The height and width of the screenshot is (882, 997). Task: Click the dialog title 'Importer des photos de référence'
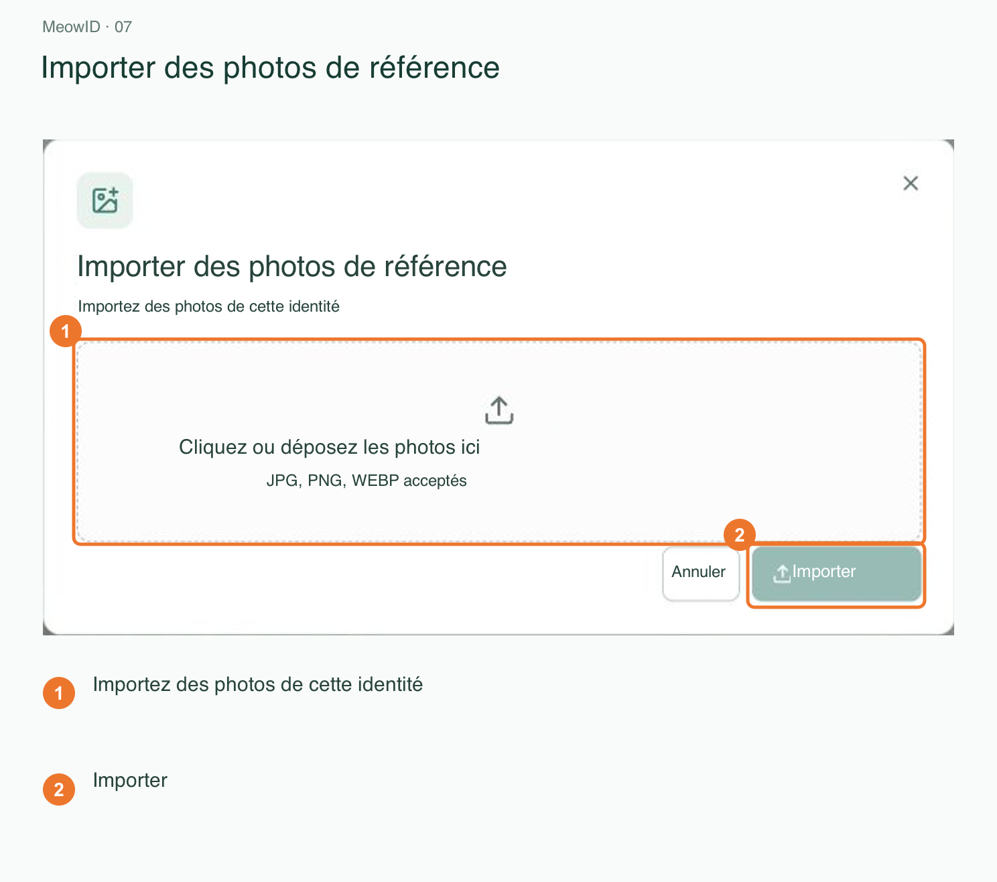[x=292, y=266]
